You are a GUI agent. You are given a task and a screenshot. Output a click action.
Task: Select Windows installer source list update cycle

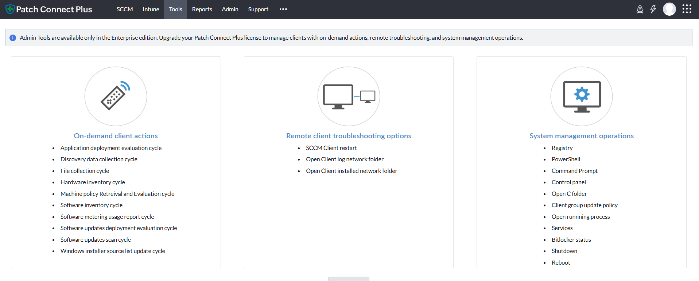point(113,251)
